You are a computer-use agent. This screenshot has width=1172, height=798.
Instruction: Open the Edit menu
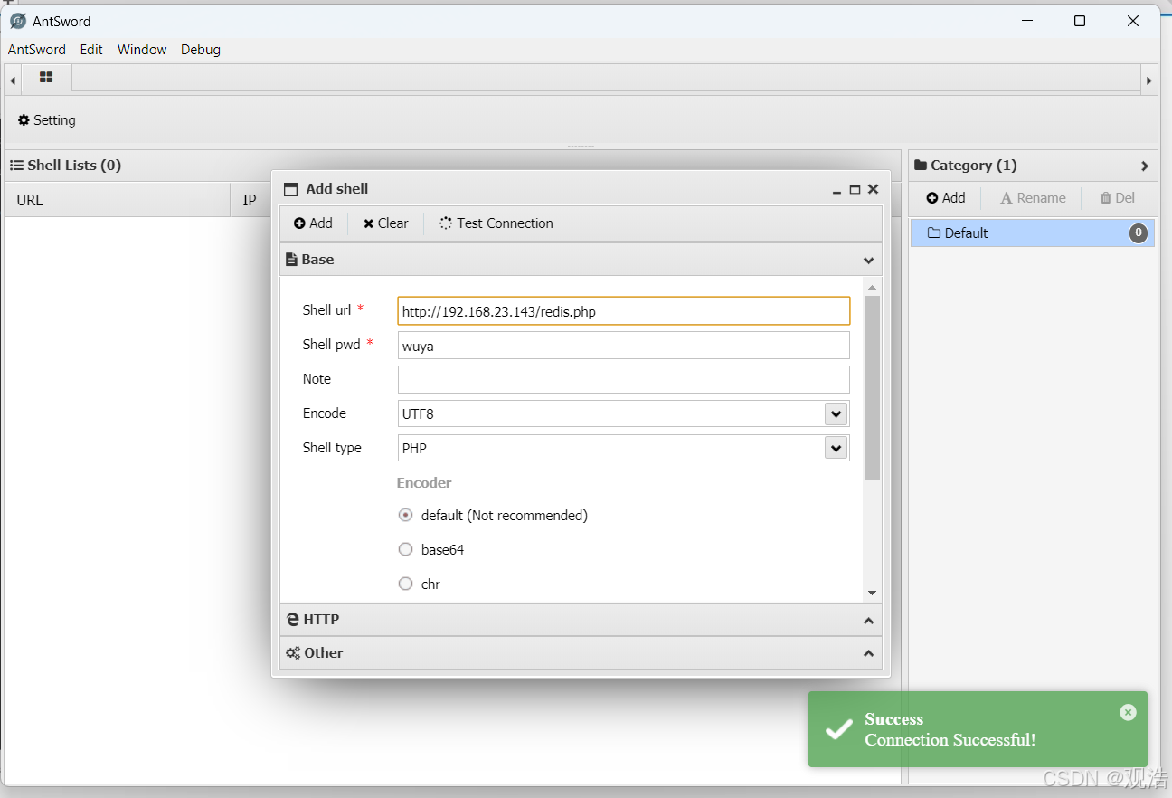(x=91, y=50)
